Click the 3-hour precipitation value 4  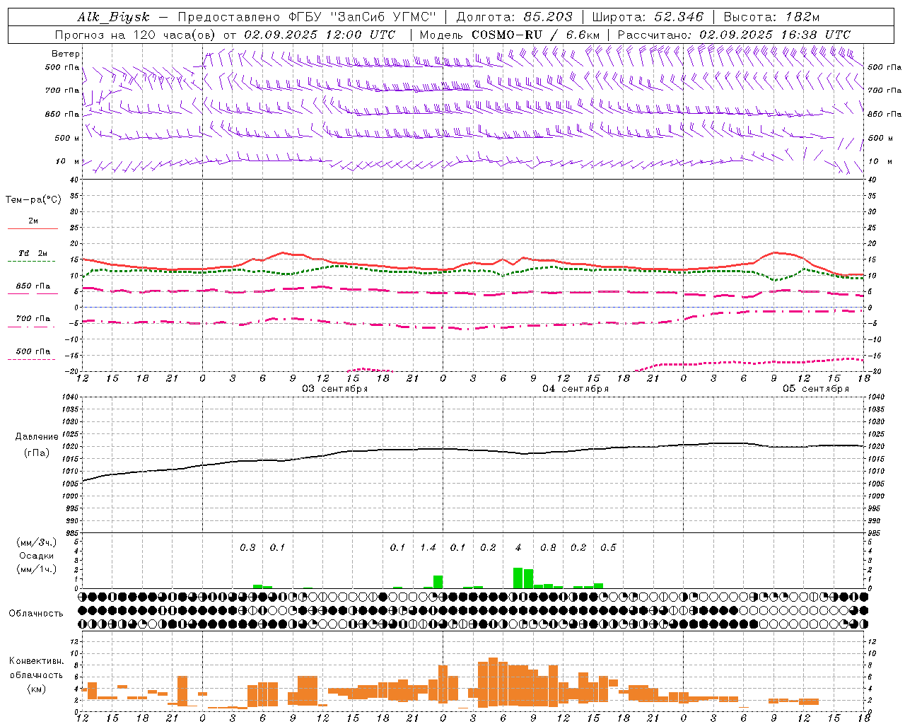[x=518, y=548]
